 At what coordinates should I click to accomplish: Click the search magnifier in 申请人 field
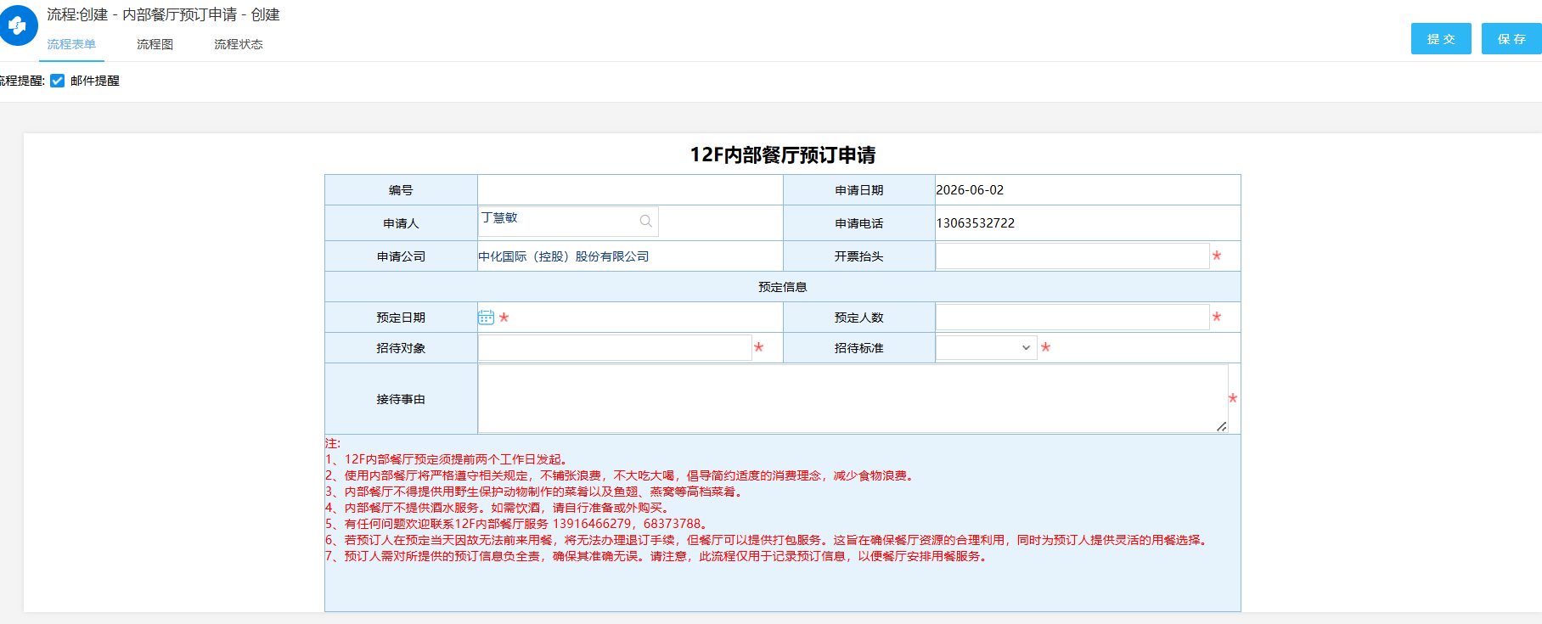646,221
